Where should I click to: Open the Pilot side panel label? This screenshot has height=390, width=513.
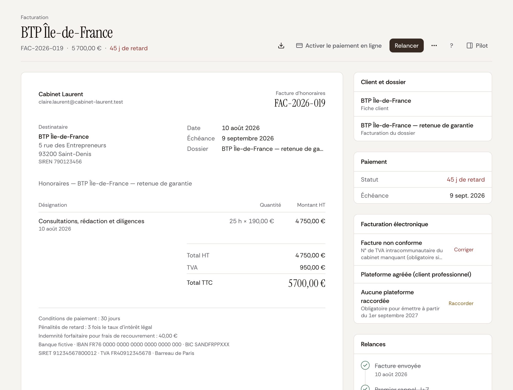coord(481,46)
